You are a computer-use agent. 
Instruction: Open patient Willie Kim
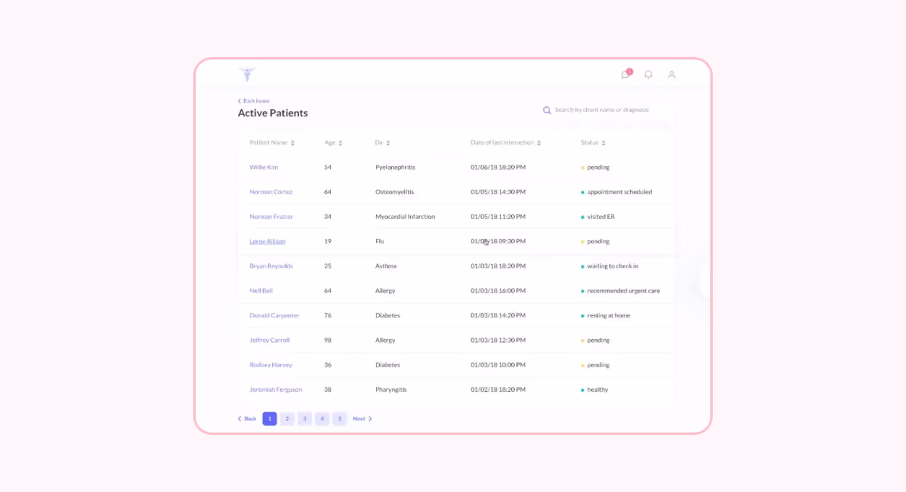[x=264, y=167]
